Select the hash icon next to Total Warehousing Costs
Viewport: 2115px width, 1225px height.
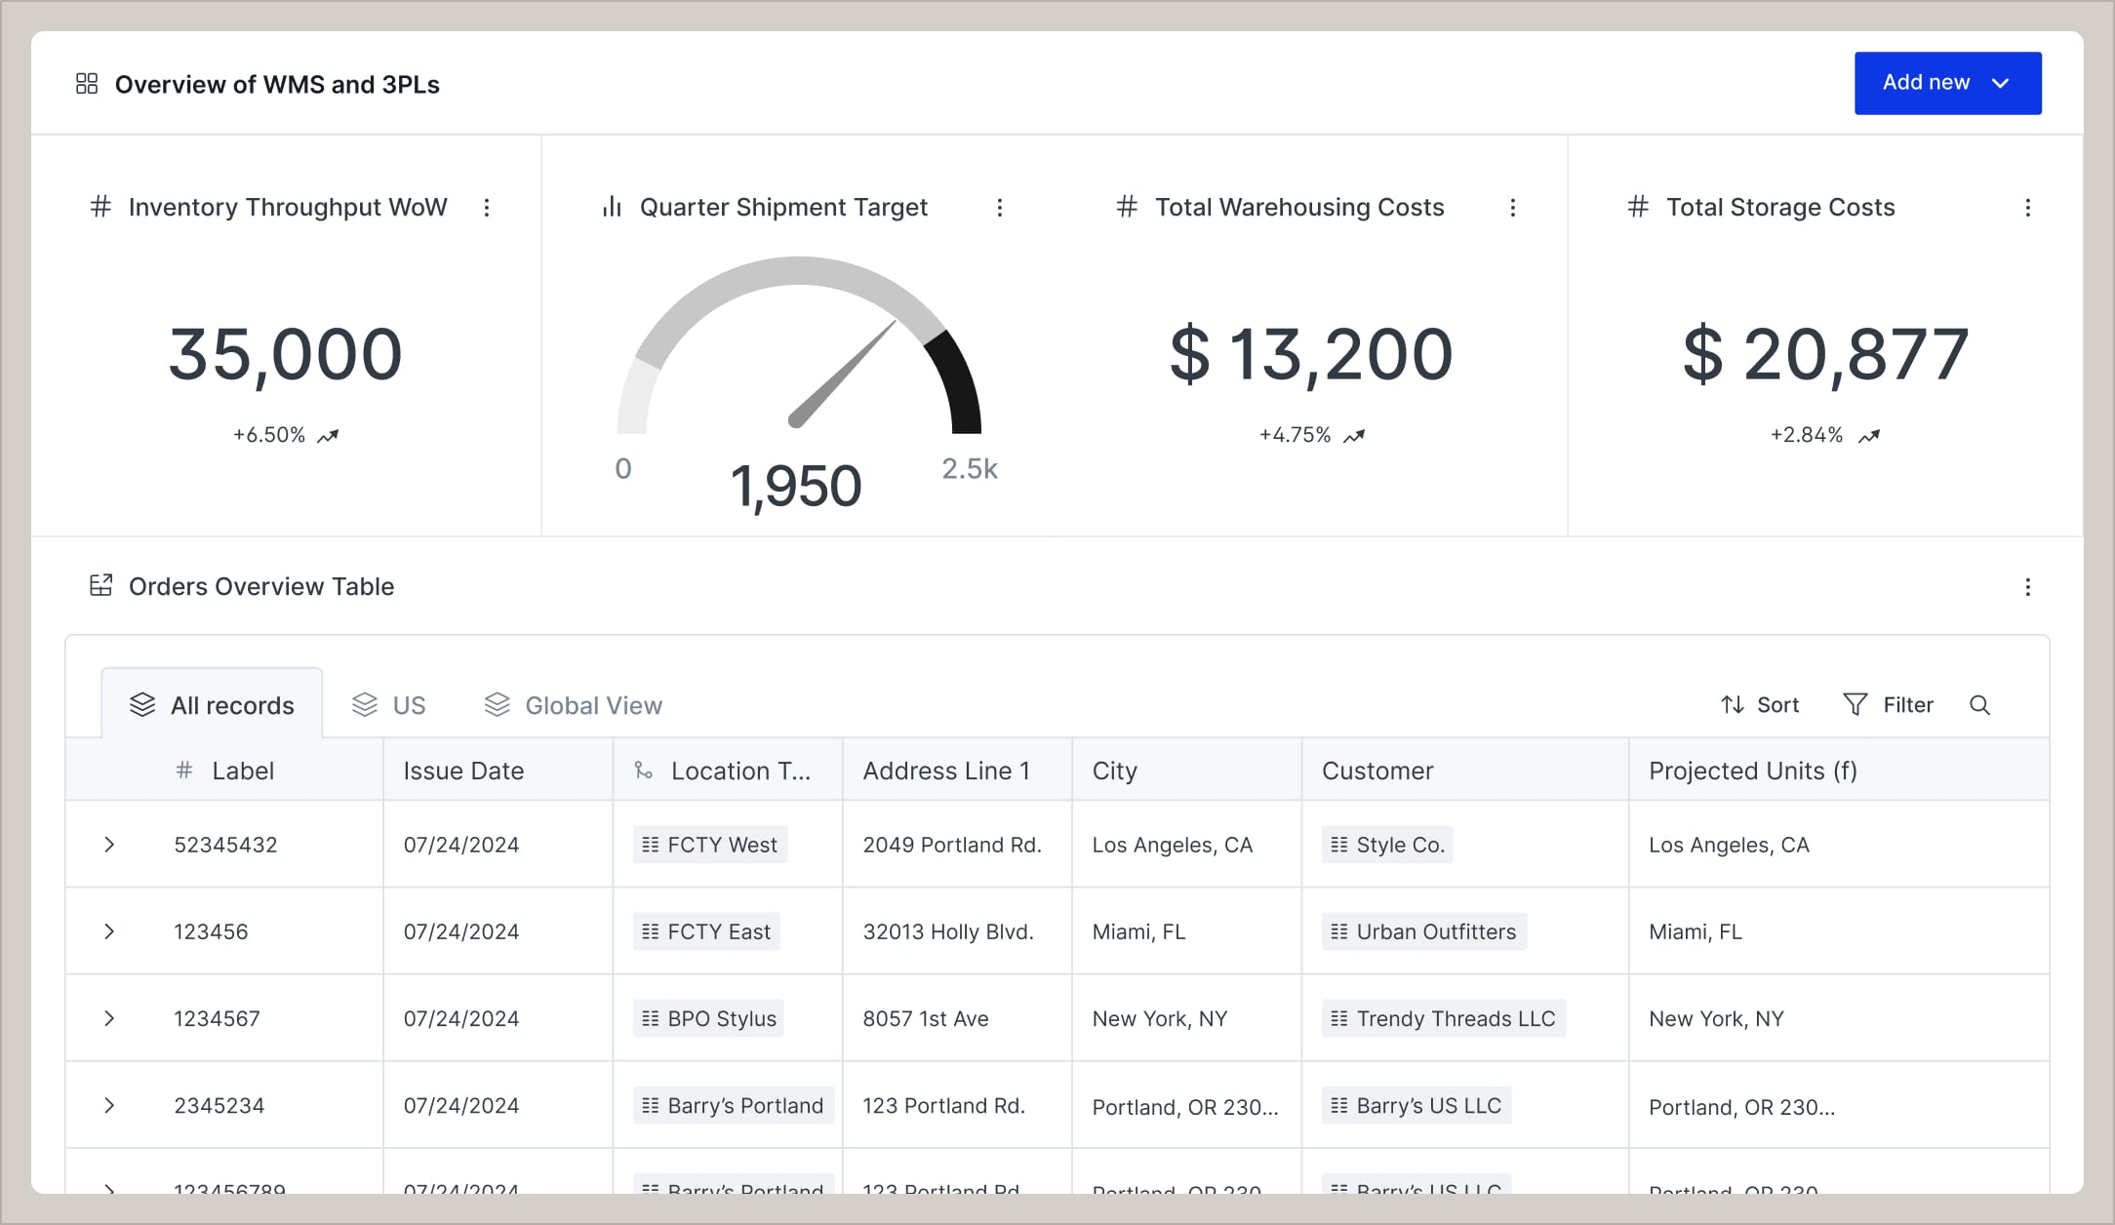pos(1127,207)
